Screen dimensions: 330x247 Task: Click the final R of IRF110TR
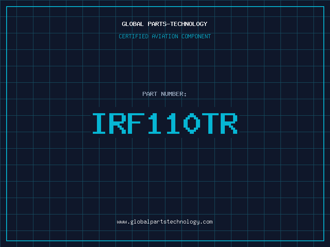(x=229, y=123)
